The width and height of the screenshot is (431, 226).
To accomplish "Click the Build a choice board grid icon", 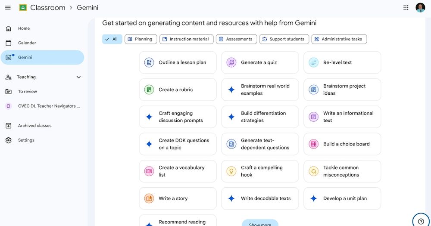I will [314, 144].
